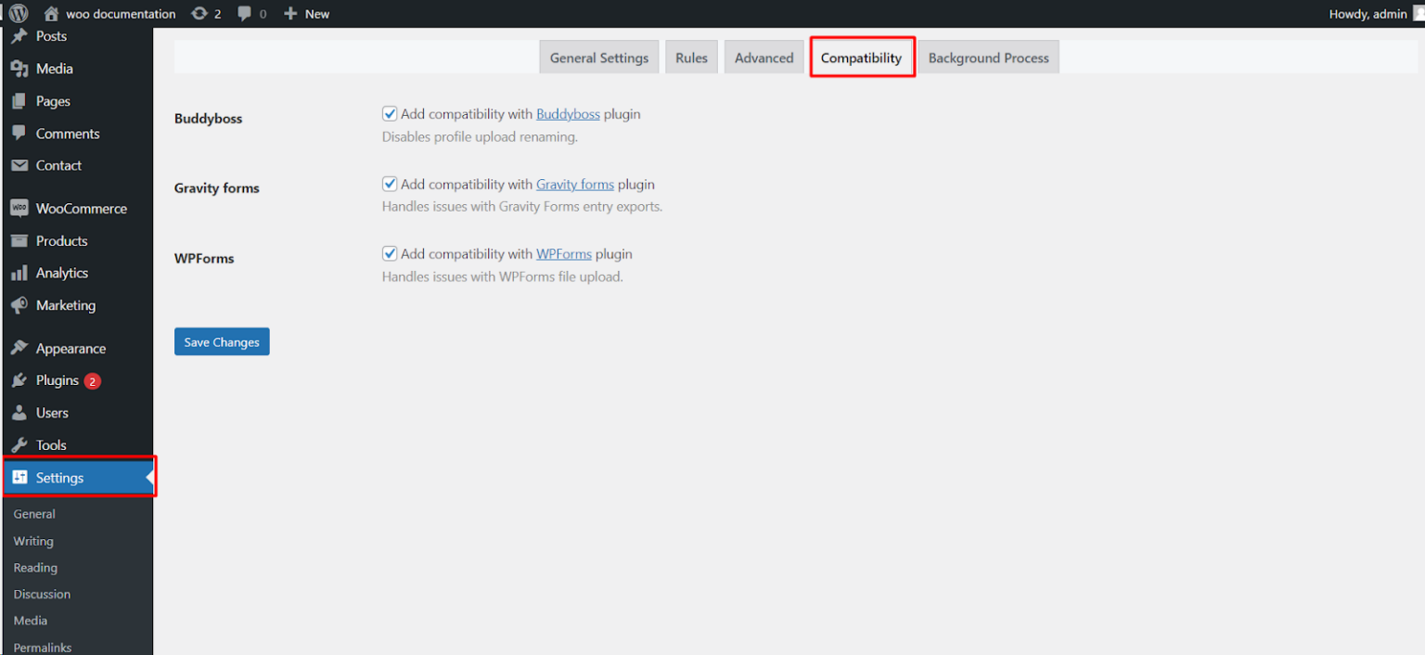Click the WooCommerce sidebar icon
The image size is (1425, 655).
(x=20, y=208)
